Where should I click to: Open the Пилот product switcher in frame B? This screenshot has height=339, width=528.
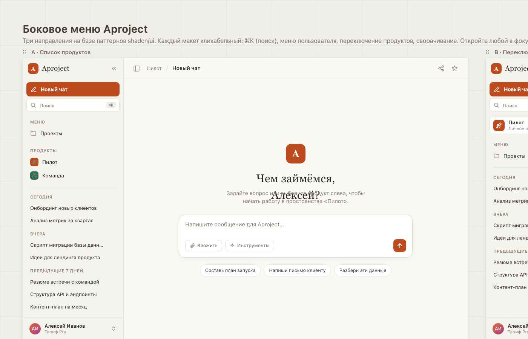point(509,125)
